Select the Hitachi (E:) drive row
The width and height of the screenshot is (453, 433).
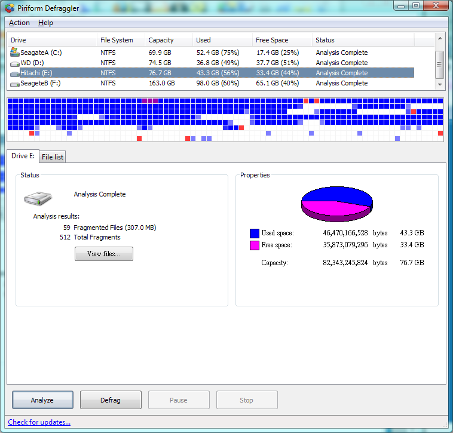(211, 73)
